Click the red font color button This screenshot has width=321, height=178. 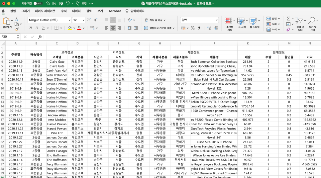[x=79, y=28]
